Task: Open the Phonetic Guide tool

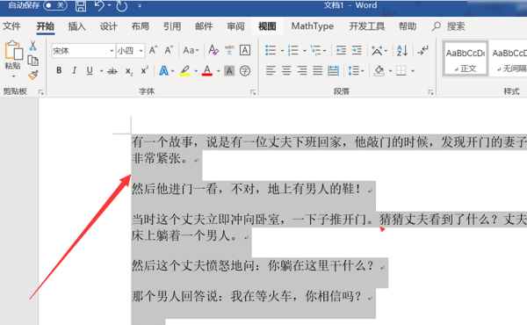Action: 229,50
